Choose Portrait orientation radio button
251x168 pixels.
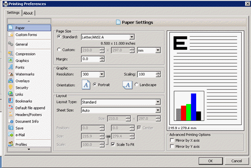[x=95, y=84]
